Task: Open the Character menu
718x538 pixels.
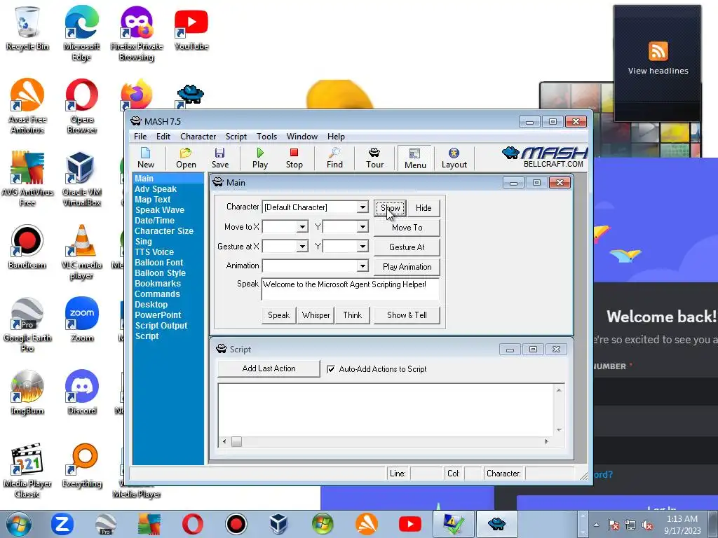Action: click(198, 137)
